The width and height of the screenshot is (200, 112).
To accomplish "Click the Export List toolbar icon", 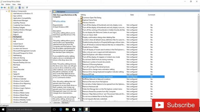I will pos(16,7).
